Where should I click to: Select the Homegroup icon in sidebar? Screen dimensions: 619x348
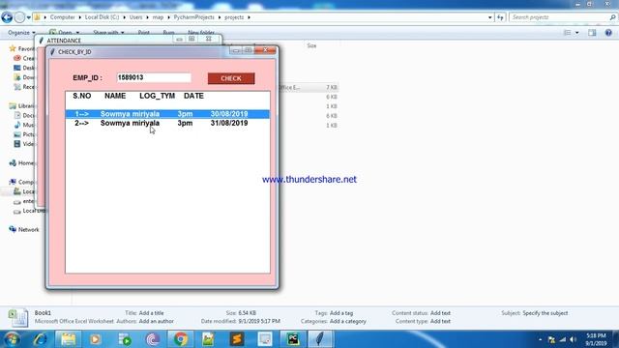point(13,162)
